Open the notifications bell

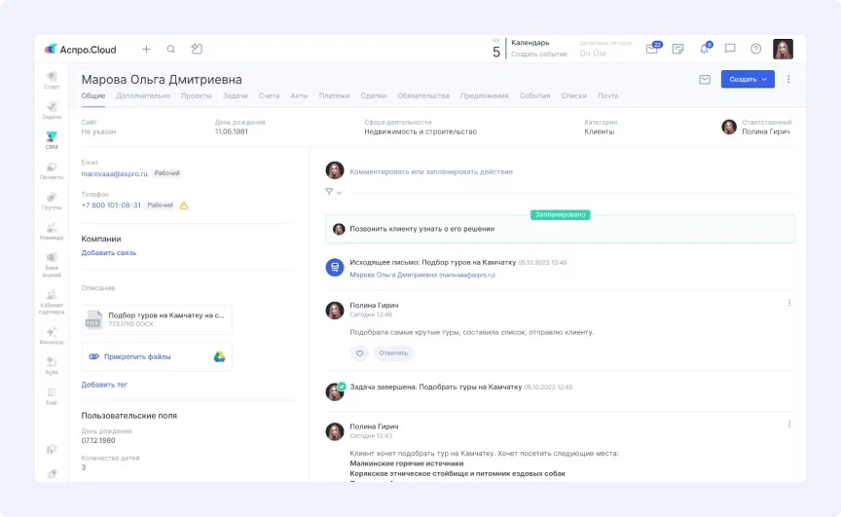pos(705,49)
